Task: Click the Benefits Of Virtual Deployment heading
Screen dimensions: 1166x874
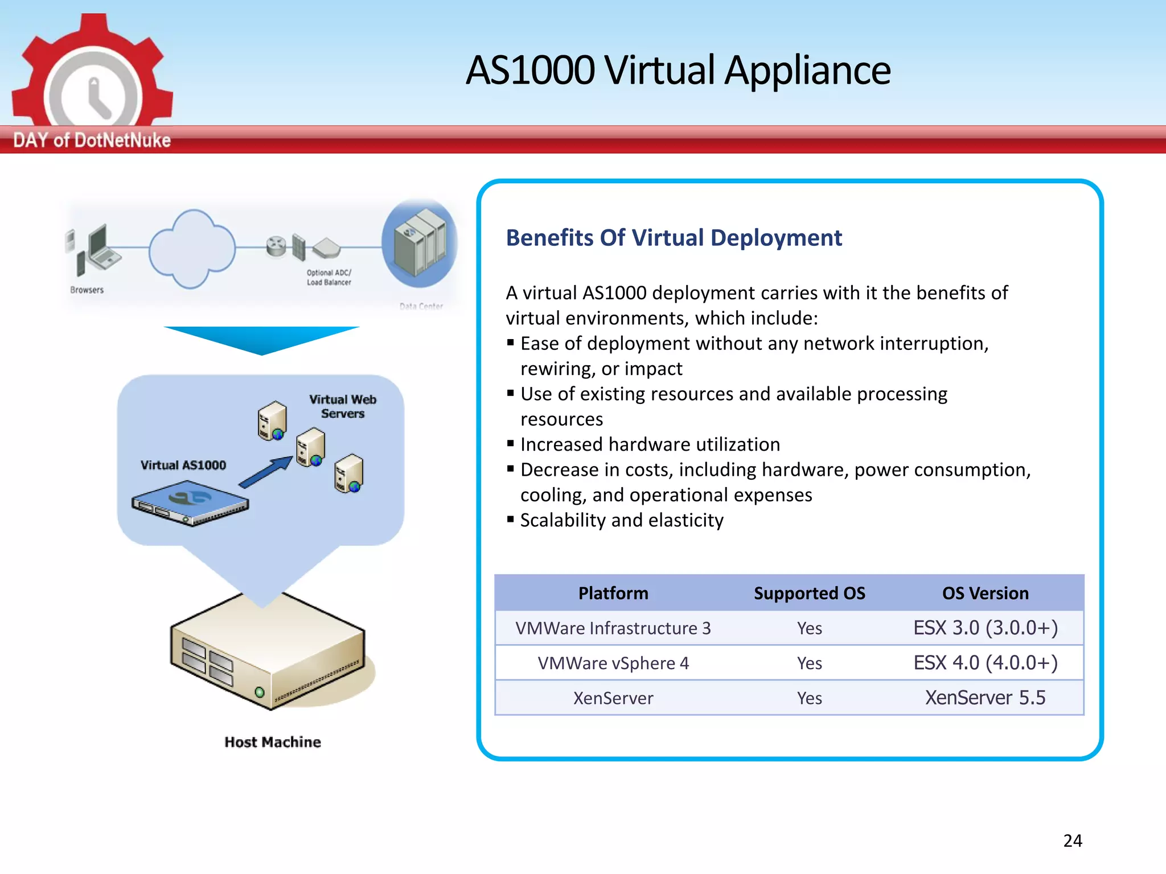Action: click(674, 238)
